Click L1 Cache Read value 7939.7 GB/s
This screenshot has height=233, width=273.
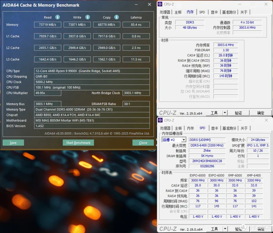point(48,36)
